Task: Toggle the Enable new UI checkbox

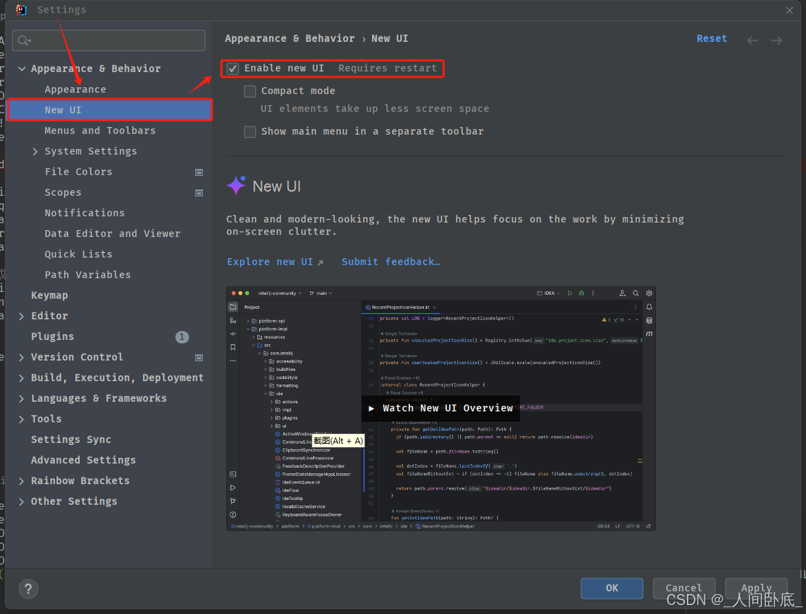Action: [233, 69]
